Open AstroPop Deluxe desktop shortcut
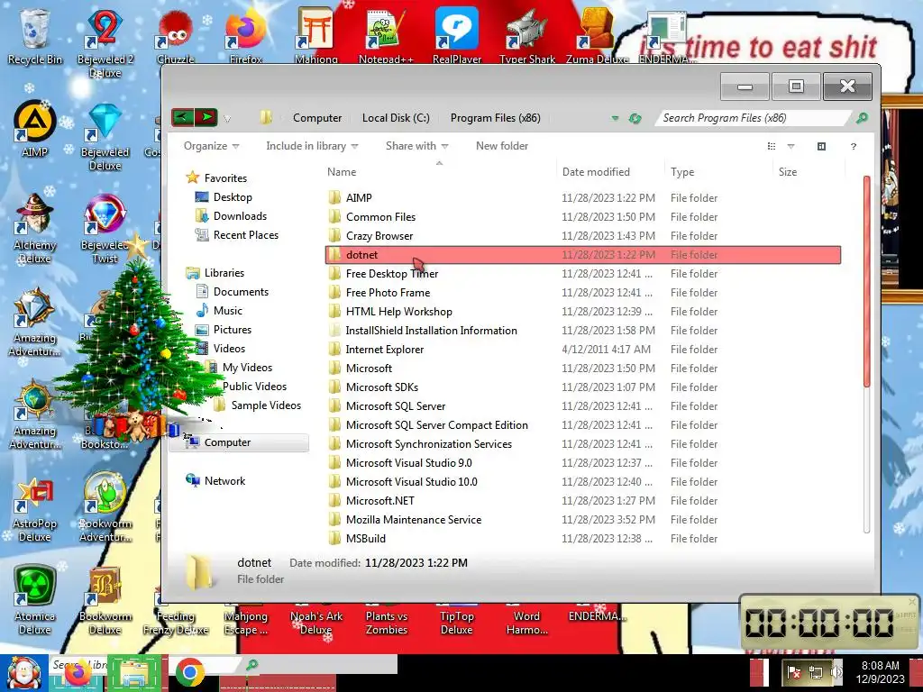 click(x=35, y=508)
